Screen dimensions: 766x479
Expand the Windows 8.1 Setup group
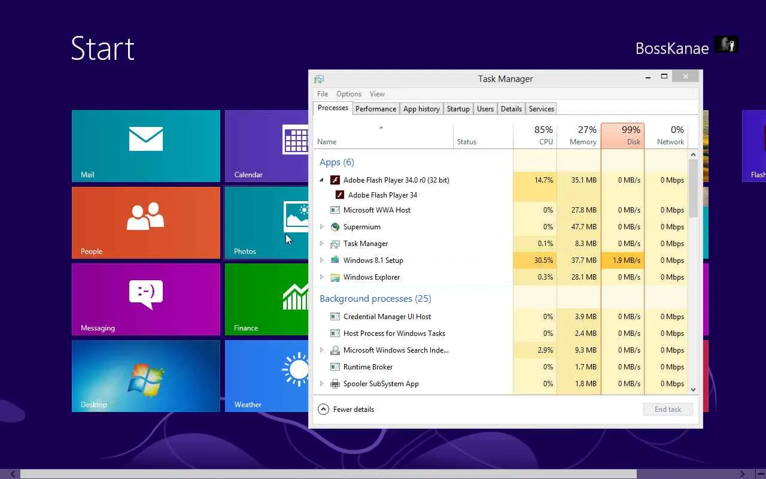[x=321, y=260]
